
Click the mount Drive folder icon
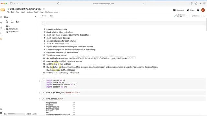point(17,22)
